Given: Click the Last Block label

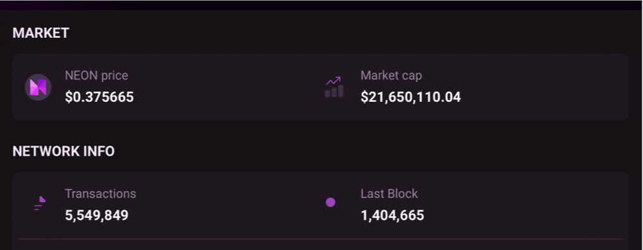Looking at the screenshot, I should (x=389, y=194).
